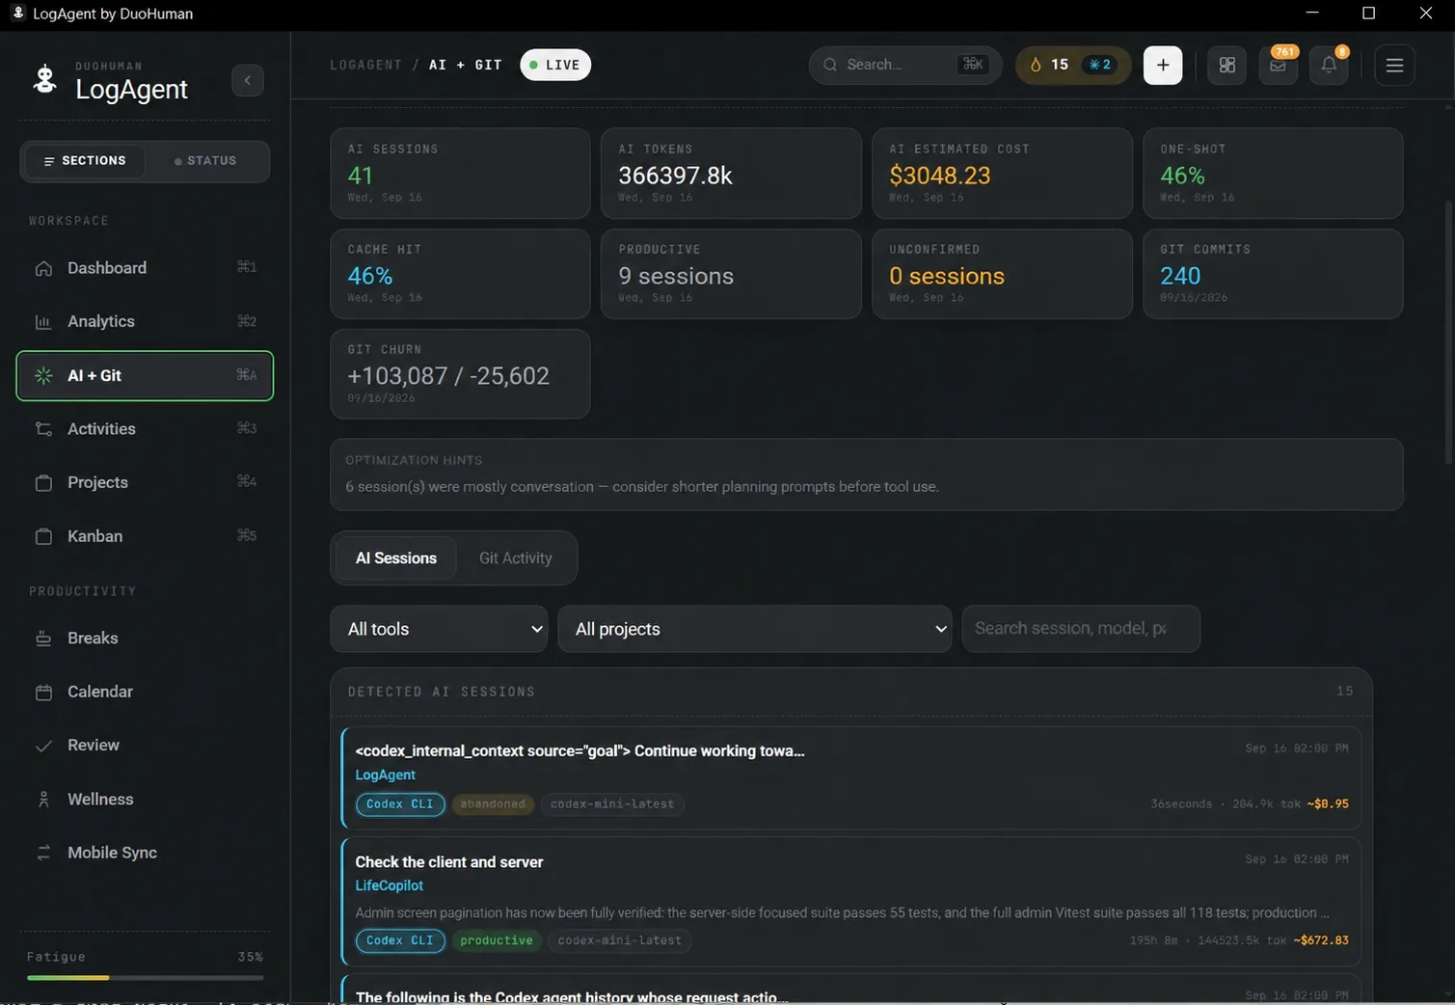Collapse the sidebar with the chevron button
This screenshot has height=1005, width=1455.
pyautogui.click(x=248, y=80)
